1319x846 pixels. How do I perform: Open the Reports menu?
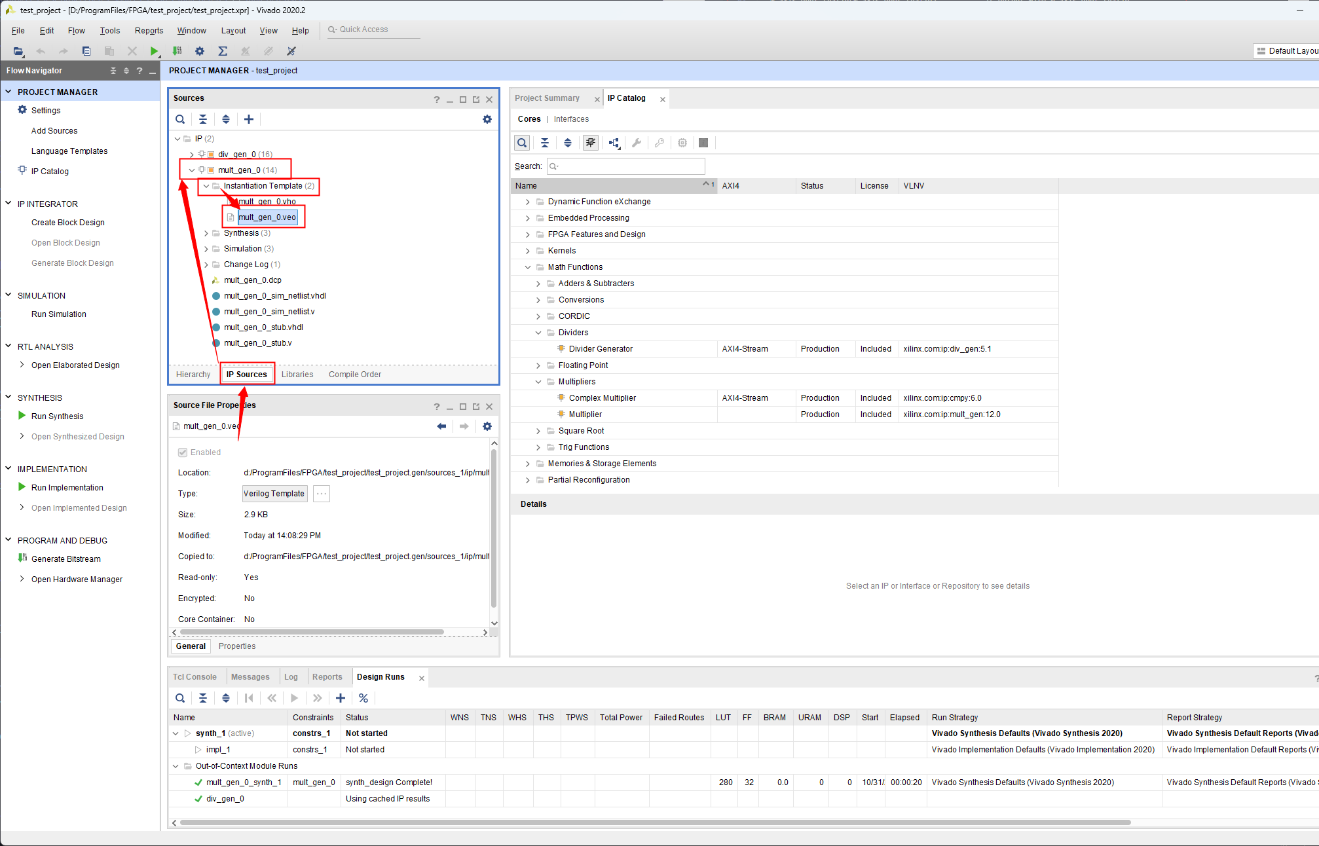pos(149,31)
